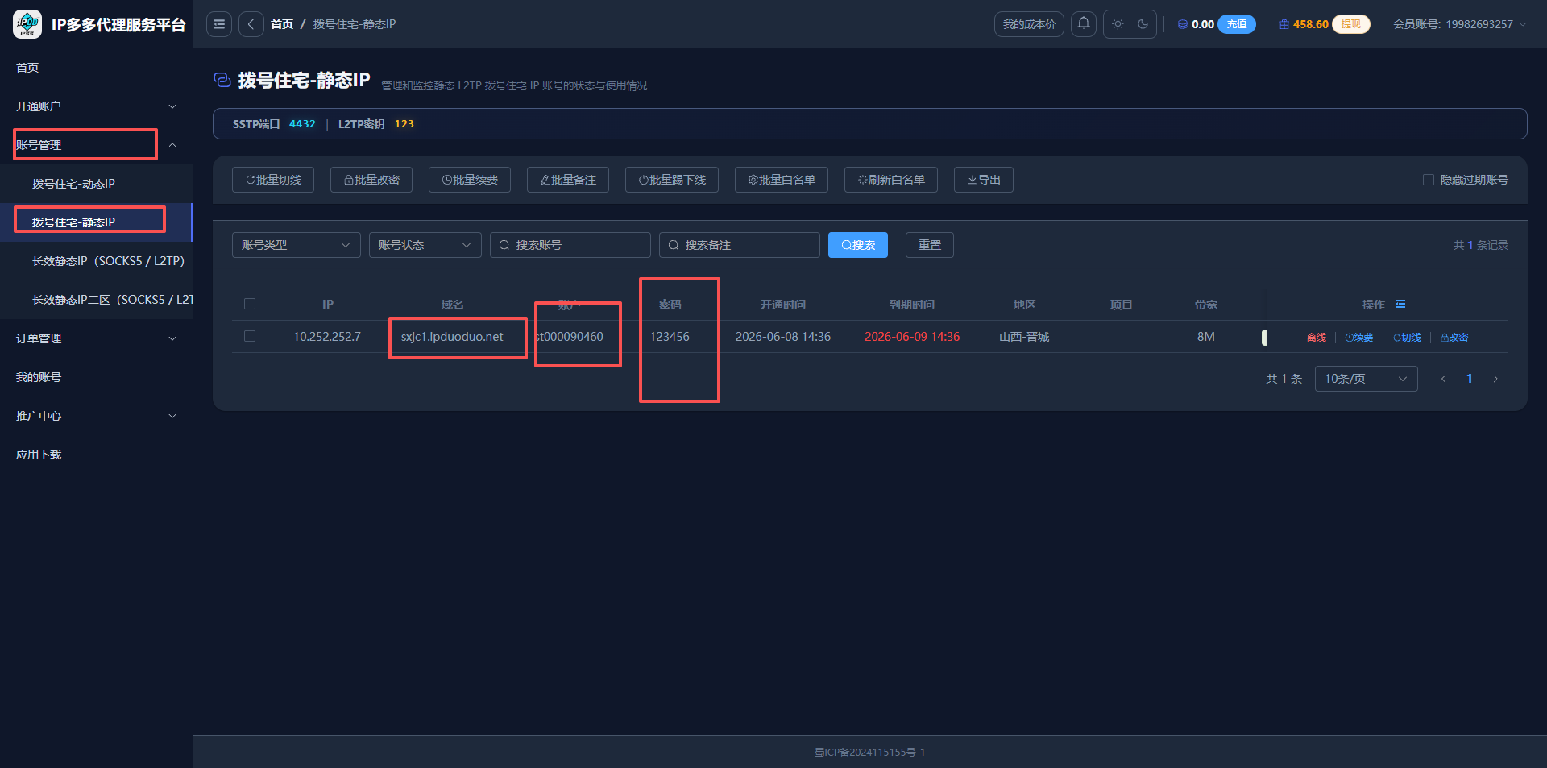
Task: Go to previous page arrow
Action: click(x=1444, y=379)
